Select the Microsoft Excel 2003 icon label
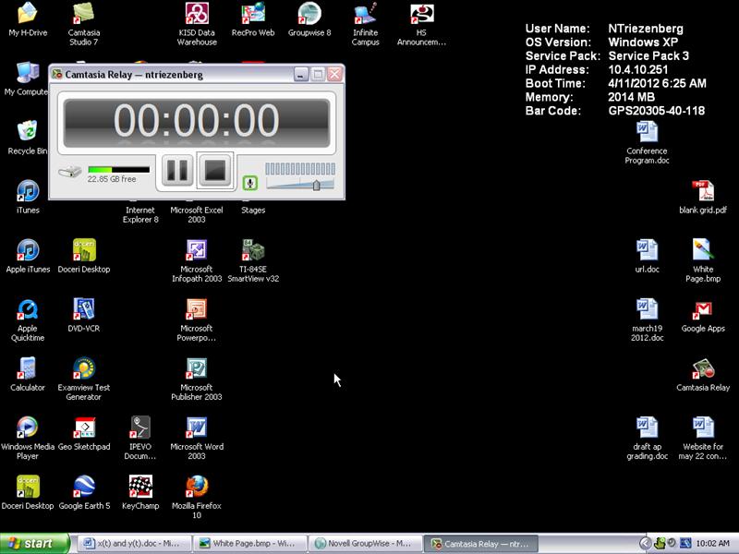The image size is (739, 554). [197, 215]
